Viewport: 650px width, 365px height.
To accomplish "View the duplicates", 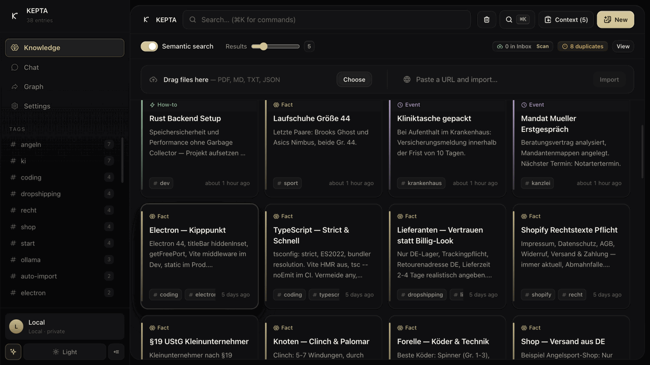I will pos(623,46).
